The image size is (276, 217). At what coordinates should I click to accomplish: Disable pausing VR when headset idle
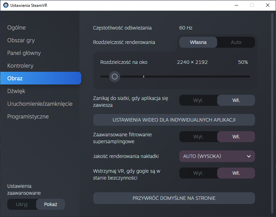[198, 173]
